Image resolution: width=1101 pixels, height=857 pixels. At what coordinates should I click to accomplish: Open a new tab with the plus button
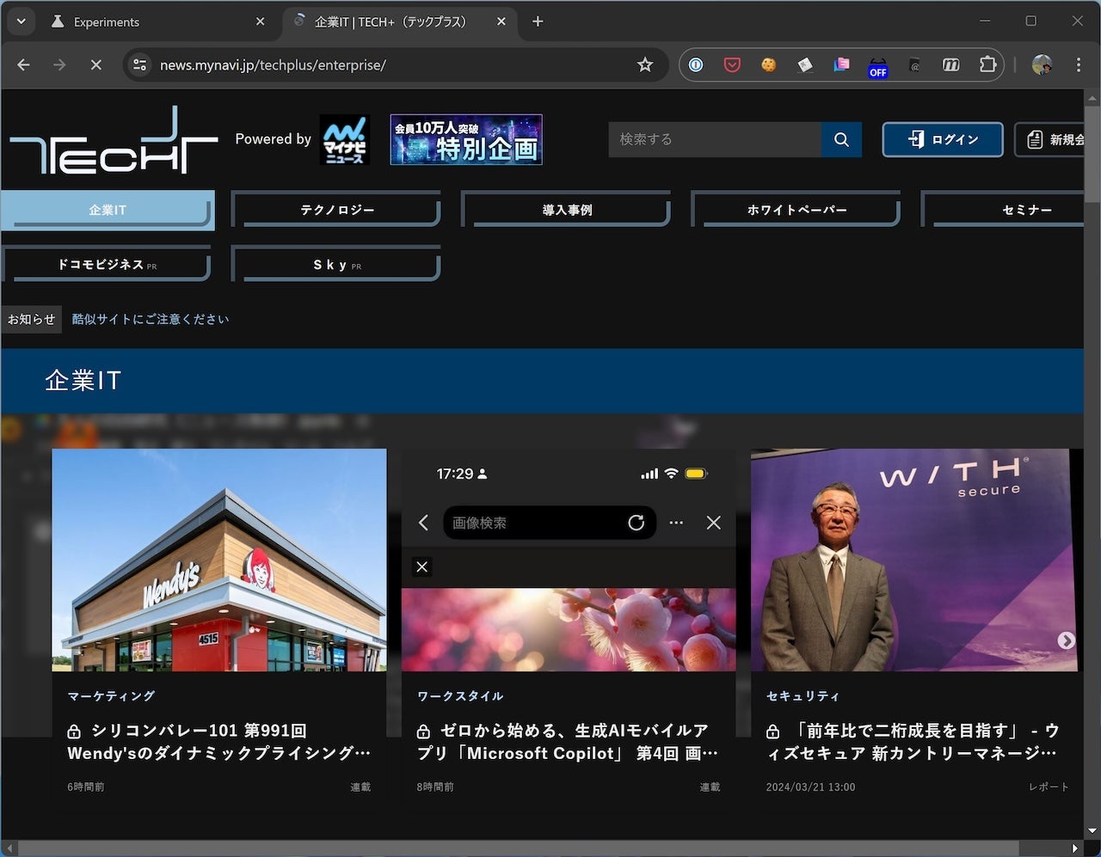[x=538, y=21]
